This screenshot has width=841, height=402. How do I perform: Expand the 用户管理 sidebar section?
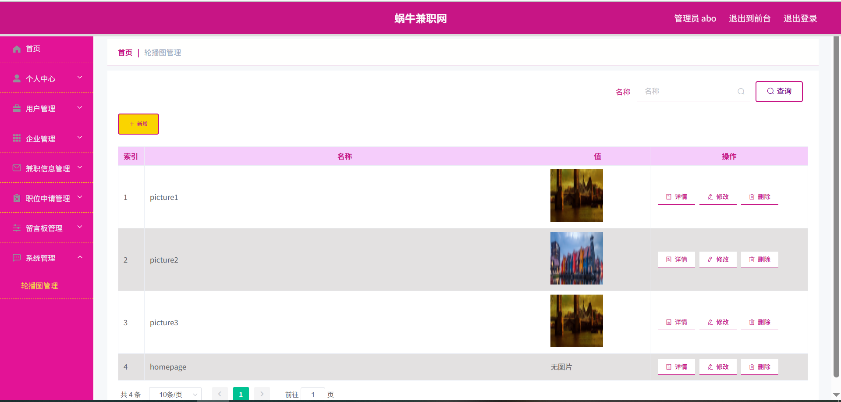coord(47,108)
